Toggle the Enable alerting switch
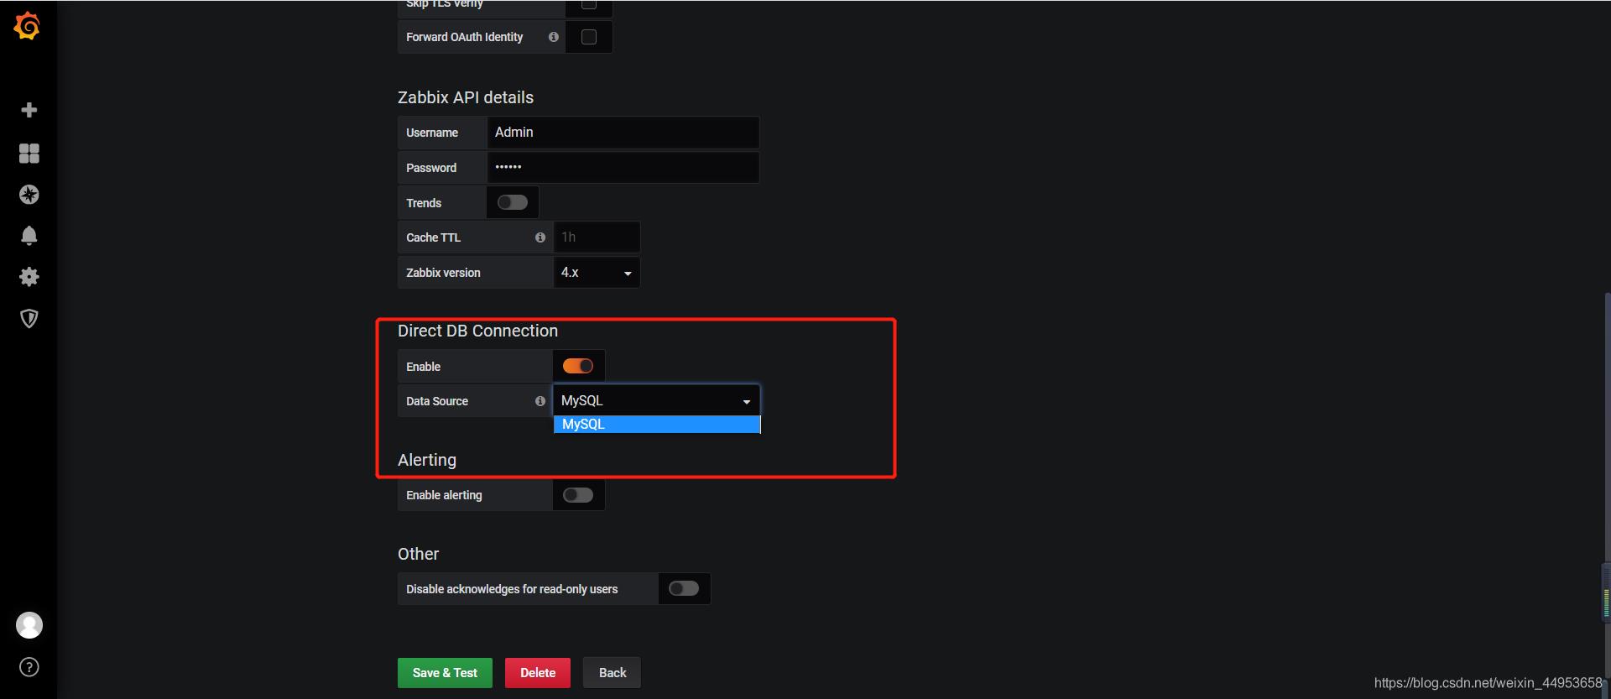 pos(578,495)
